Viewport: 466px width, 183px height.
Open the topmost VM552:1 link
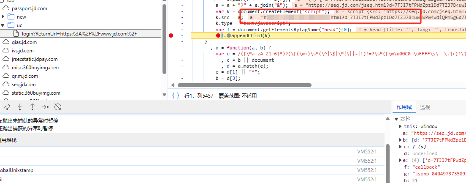click(x=367, y=151)
